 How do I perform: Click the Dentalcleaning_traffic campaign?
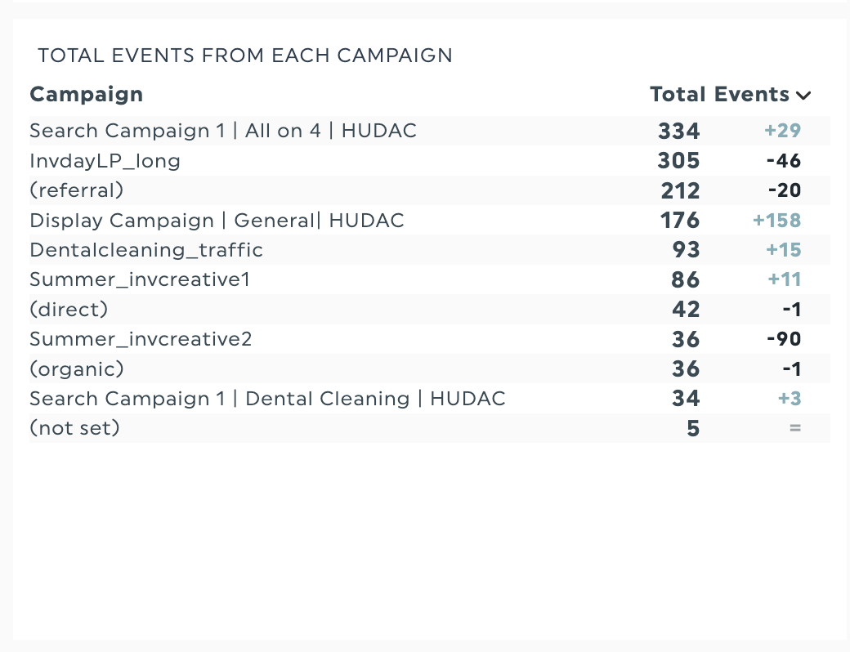(x=146, y=250)
